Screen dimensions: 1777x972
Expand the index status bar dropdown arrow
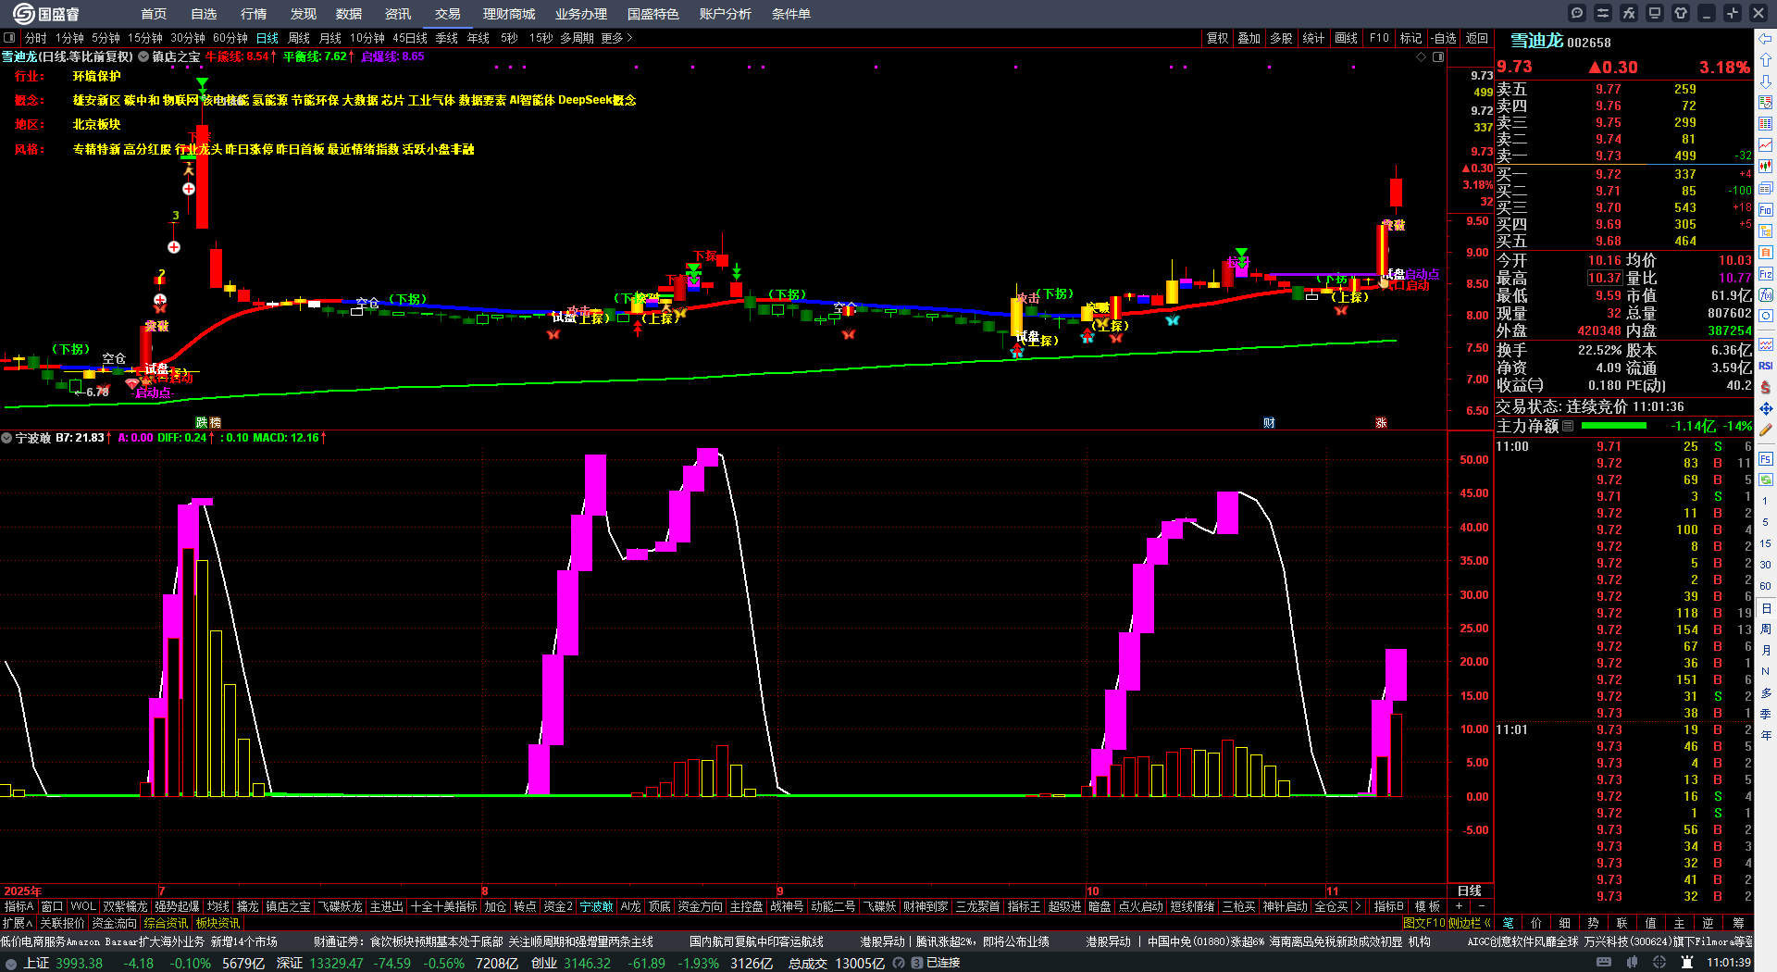(11, 963)
